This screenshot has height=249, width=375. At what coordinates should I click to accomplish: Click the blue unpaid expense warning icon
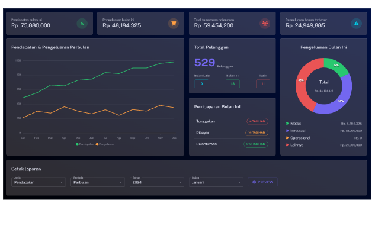click(x=356, y=24)
